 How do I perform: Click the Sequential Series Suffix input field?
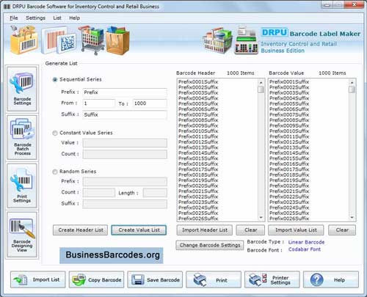click(x=125, y=114)
